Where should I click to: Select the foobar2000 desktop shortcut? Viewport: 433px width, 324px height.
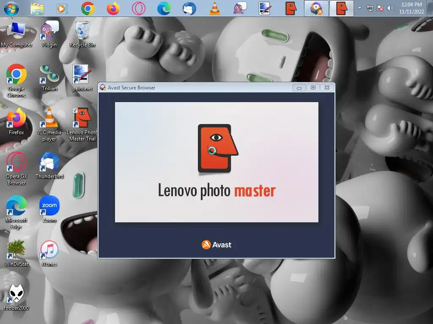click(16, 297)
